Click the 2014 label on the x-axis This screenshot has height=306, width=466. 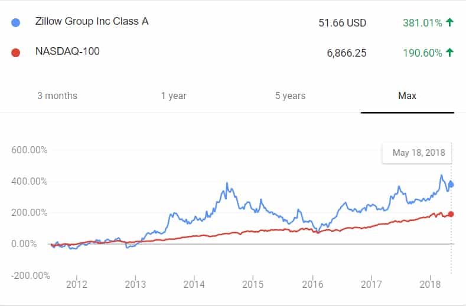tap(194, 285)
